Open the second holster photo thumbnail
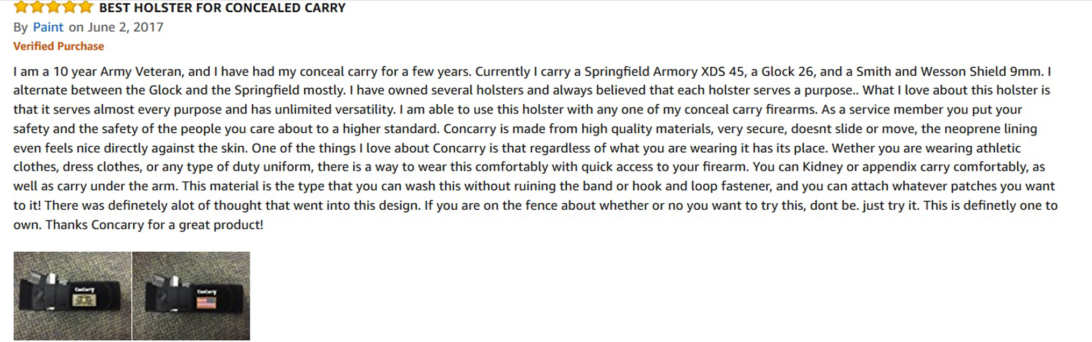1092x342 pixels. click(191, 296)
